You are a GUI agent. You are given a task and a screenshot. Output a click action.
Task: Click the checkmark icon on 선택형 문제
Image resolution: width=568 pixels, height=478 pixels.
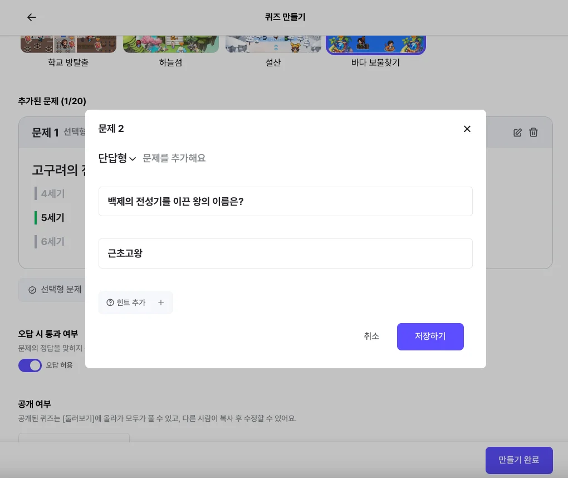pos(32,290)
